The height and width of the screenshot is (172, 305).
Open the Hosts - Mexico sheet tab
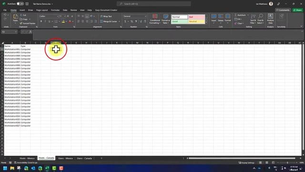[27, 158]
